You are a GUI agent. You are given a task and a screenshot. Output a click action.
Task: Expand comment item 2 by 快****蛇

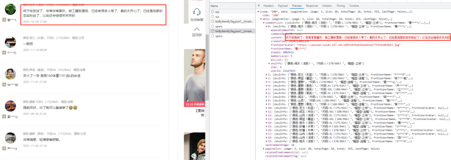click(x=266, y=78)
